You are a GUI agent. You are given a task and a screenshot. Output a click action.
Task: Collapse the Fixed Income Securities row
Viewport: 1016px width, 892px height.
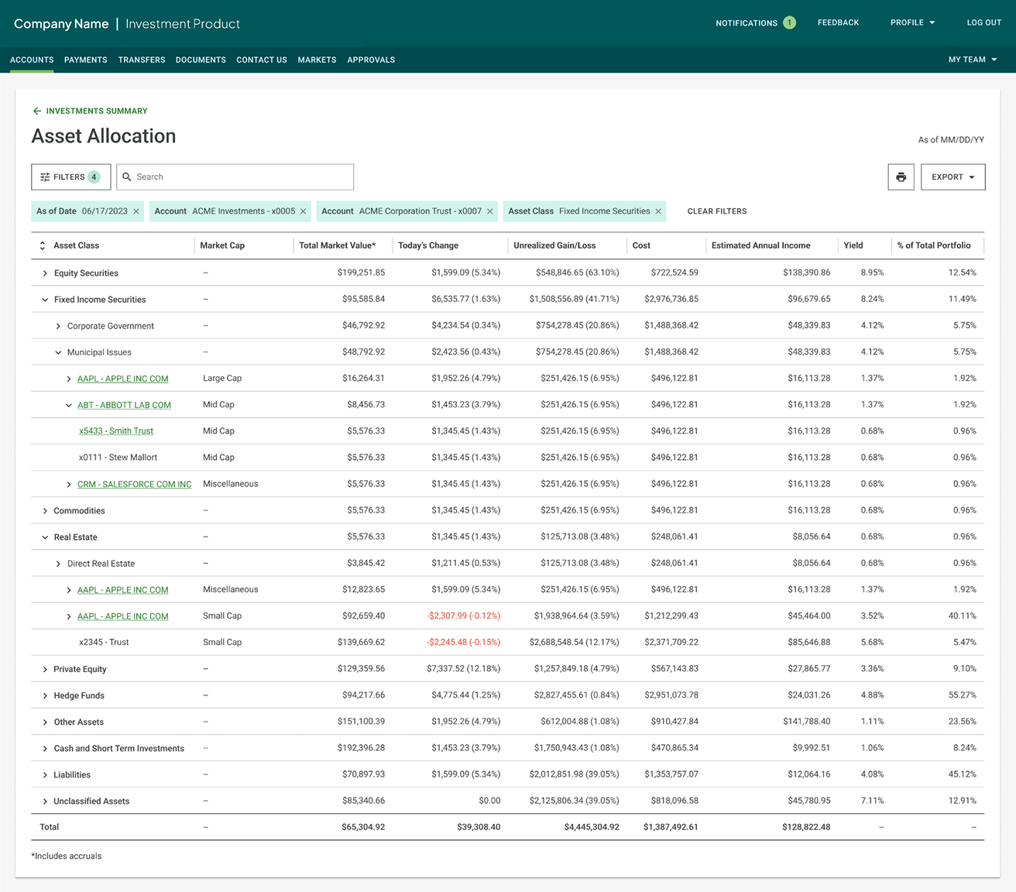tap(45, 300)
